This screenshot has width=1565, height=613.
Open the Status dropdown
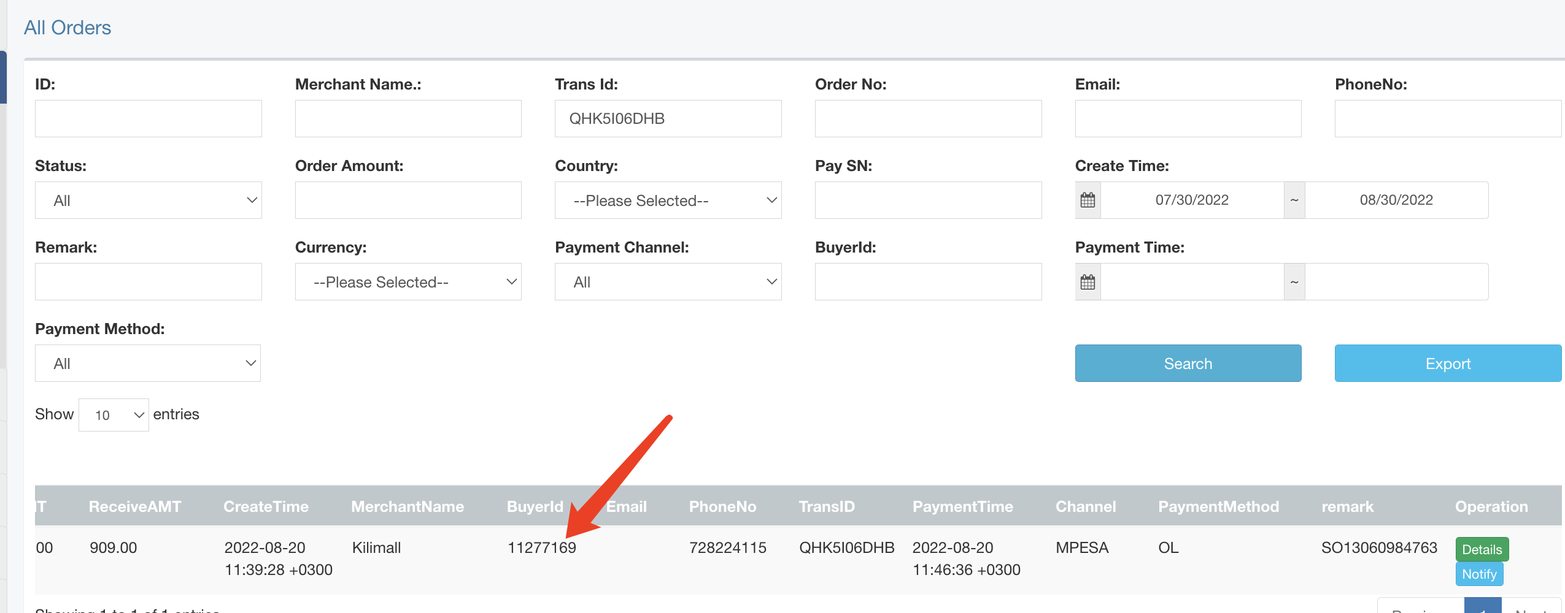pos(148,200)
